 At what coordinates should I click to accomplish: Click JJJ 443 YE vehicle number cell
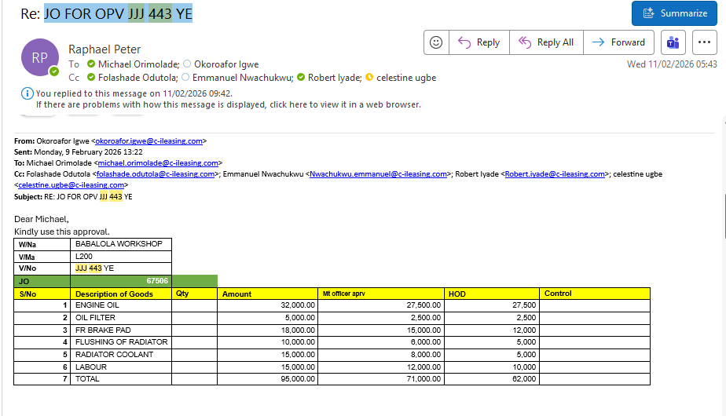[x=121, y=268]
